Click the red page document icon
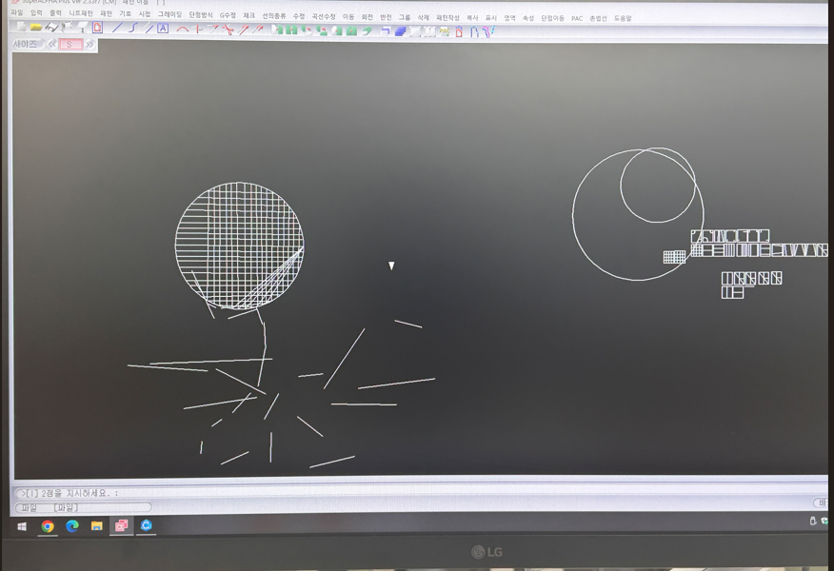This screenshot has width=834, height=571. [97, 28]
